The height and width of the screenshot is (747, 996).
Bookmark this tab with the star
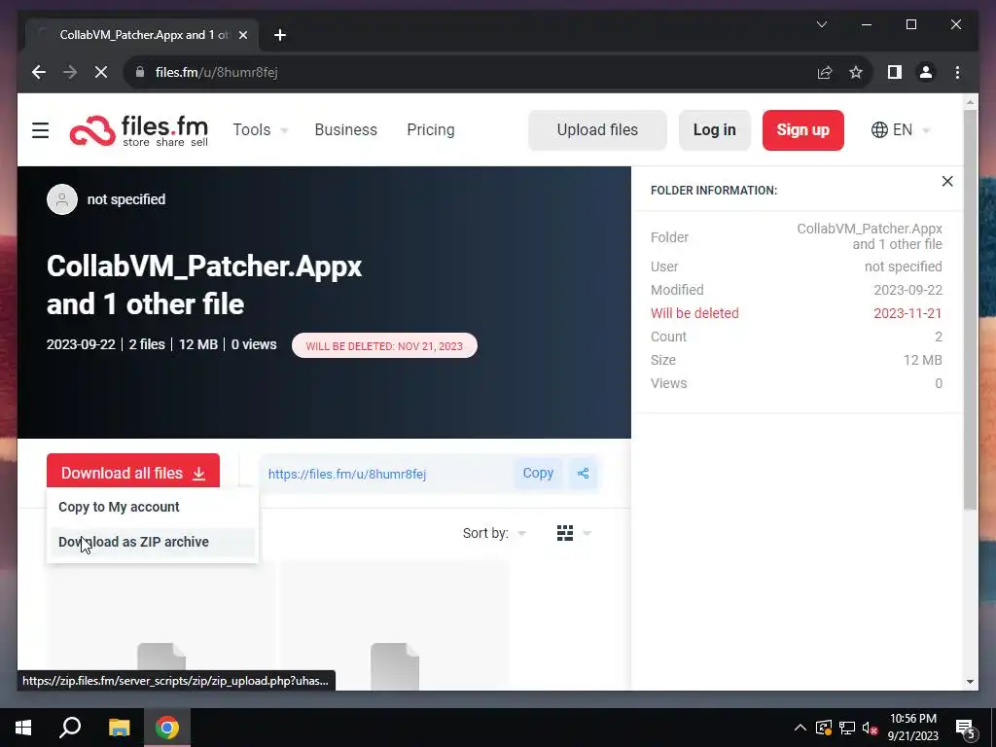pos(856,72)
